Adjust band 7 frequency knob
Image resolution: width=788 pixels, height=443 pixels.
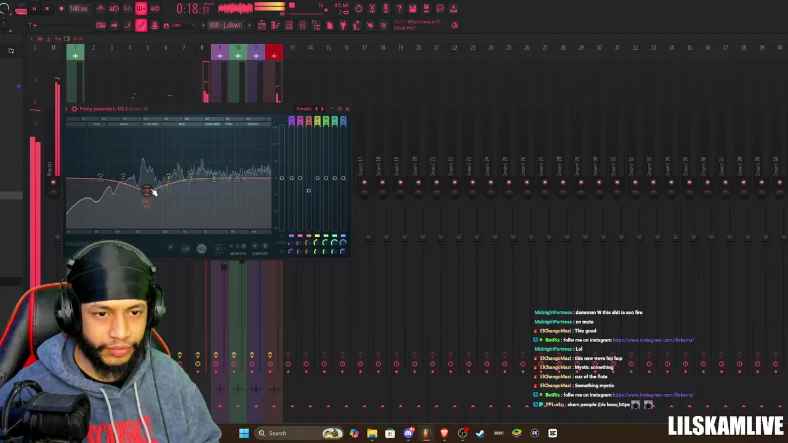click(343, 242)
